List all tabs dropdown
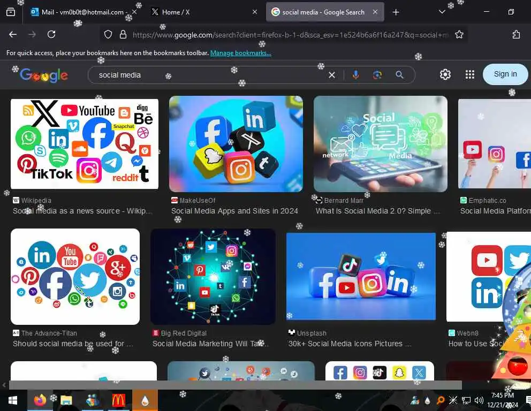 (x=442, y=12)
